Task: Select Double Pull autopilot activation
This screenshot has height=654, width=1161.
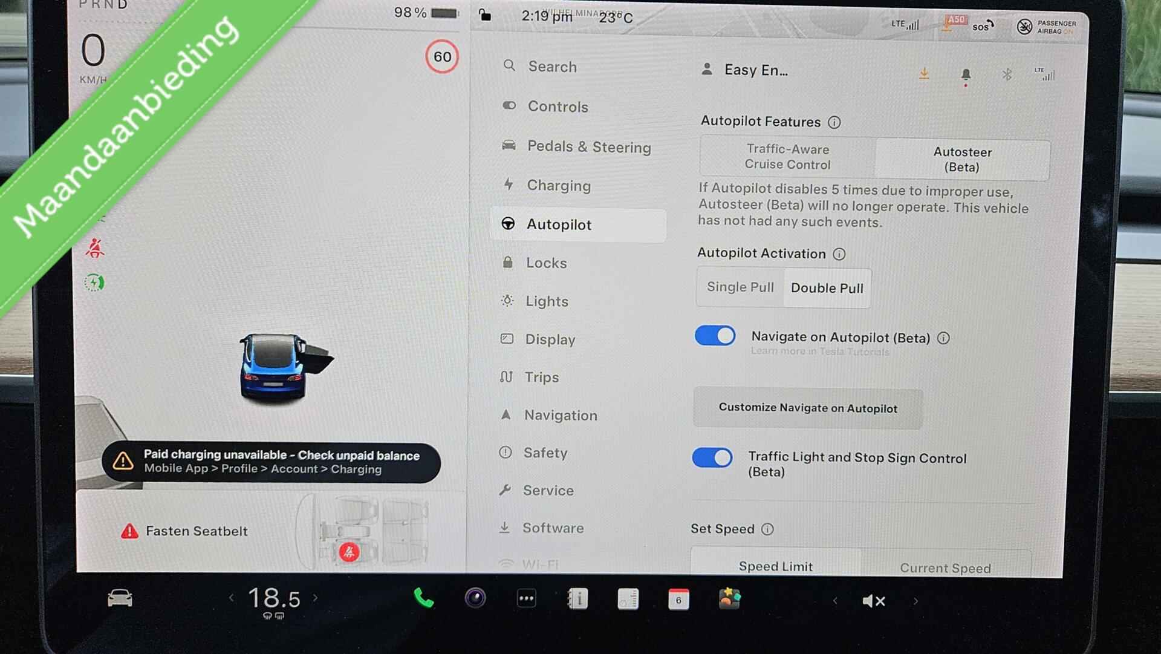Action: tap(825, 287)
